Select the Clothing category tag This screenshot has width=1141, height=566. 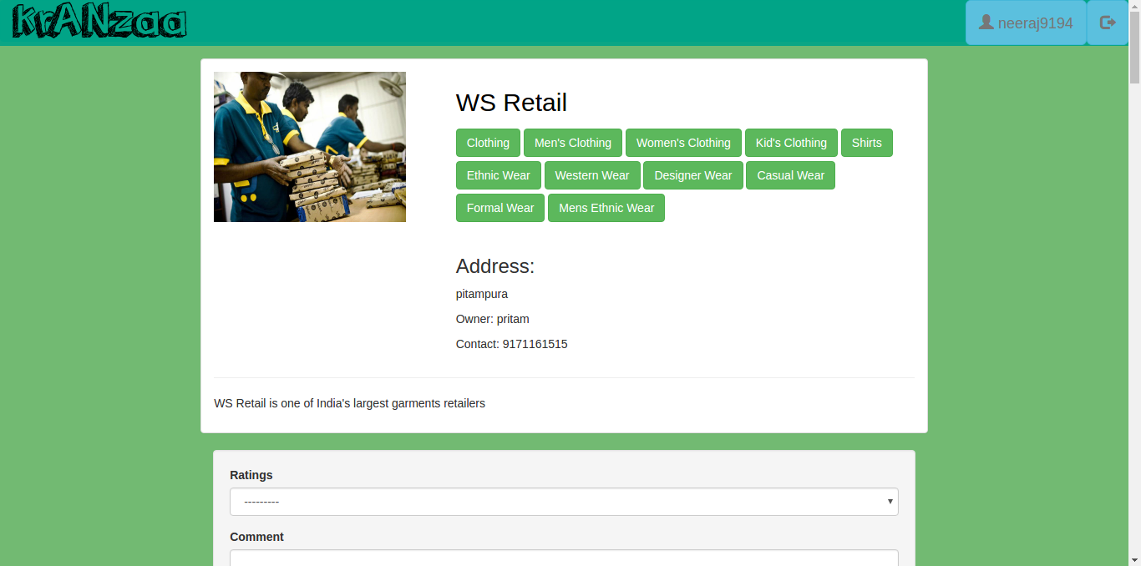(x=488, y=143)
